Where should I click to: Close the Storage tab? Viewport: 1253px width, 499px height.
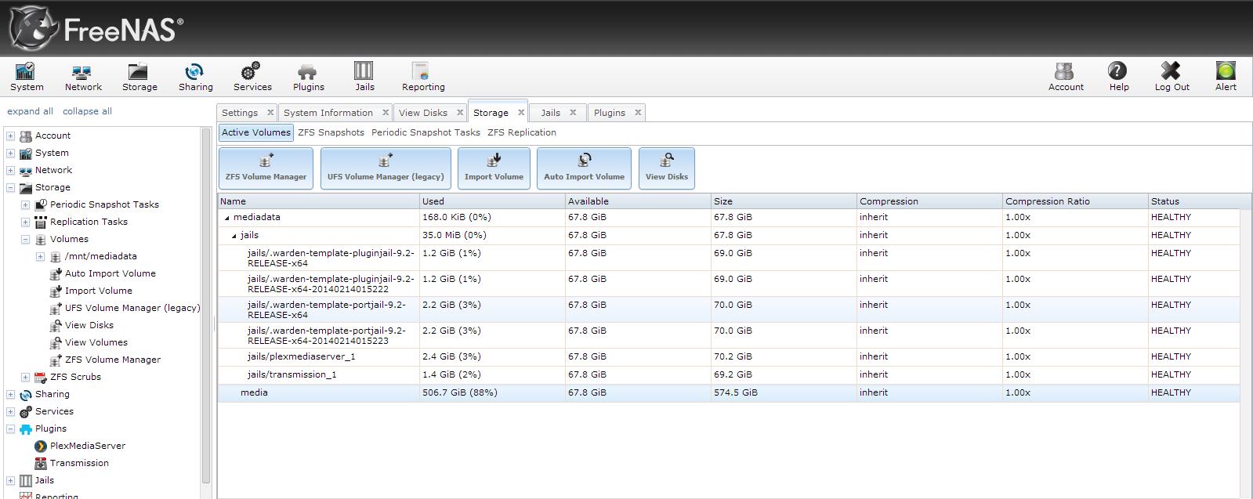pyautogui.click(x=521, y=113)
